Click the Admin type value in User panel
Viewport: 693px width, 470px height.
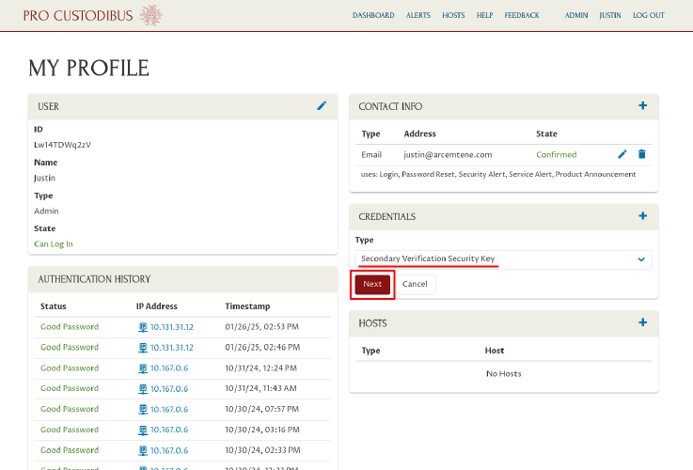point(46,211)
